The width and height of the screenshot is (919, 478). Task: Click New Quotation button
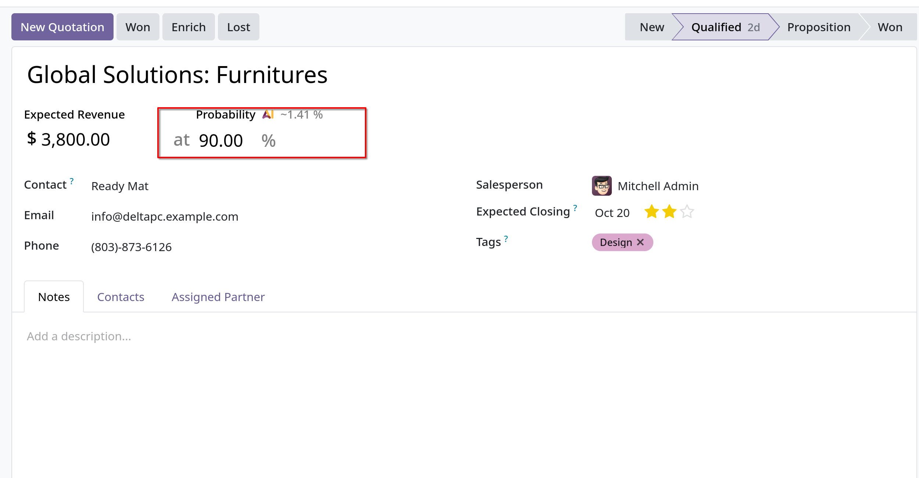[x=62, y=27]
